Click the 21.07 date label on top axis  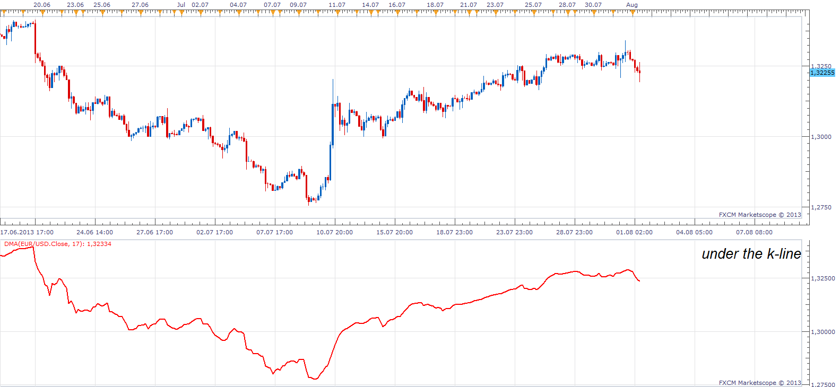tap(469, 5)
